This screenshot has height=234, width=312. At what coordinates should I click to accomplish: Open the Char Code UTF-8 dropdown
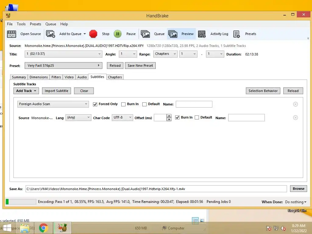tap(122, 118)
